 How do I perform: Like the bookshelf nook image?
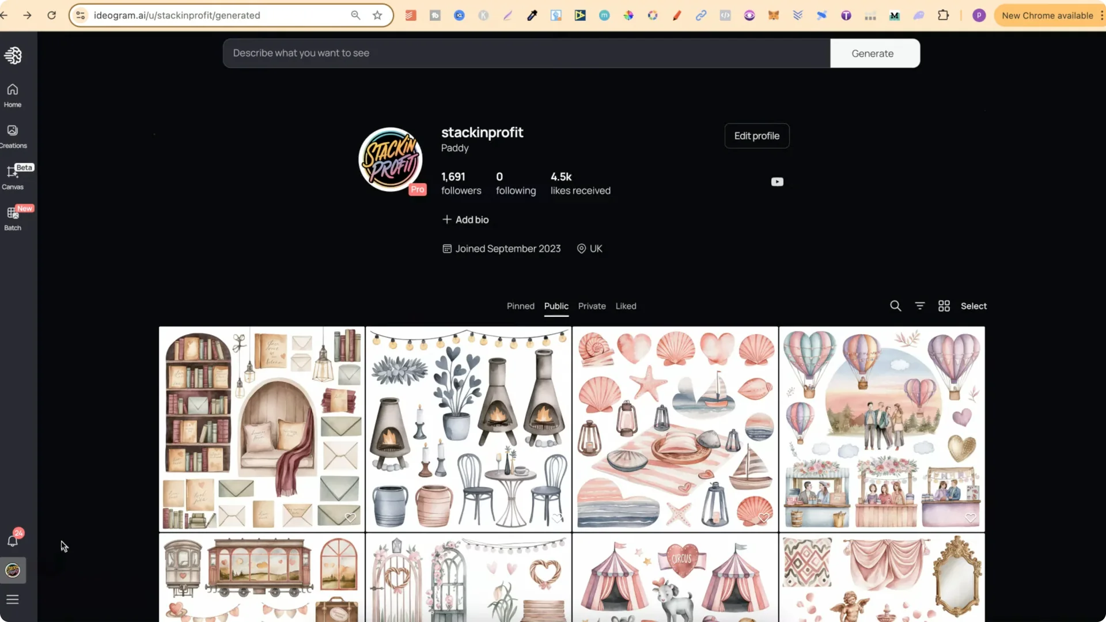point(351,517)
